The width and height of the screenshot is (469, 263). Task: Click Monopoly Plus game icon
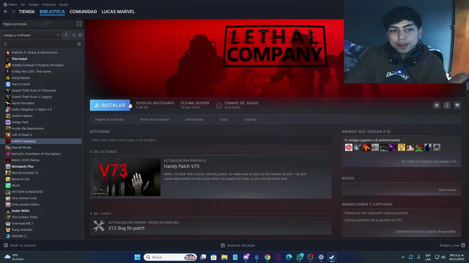[8, 167]
